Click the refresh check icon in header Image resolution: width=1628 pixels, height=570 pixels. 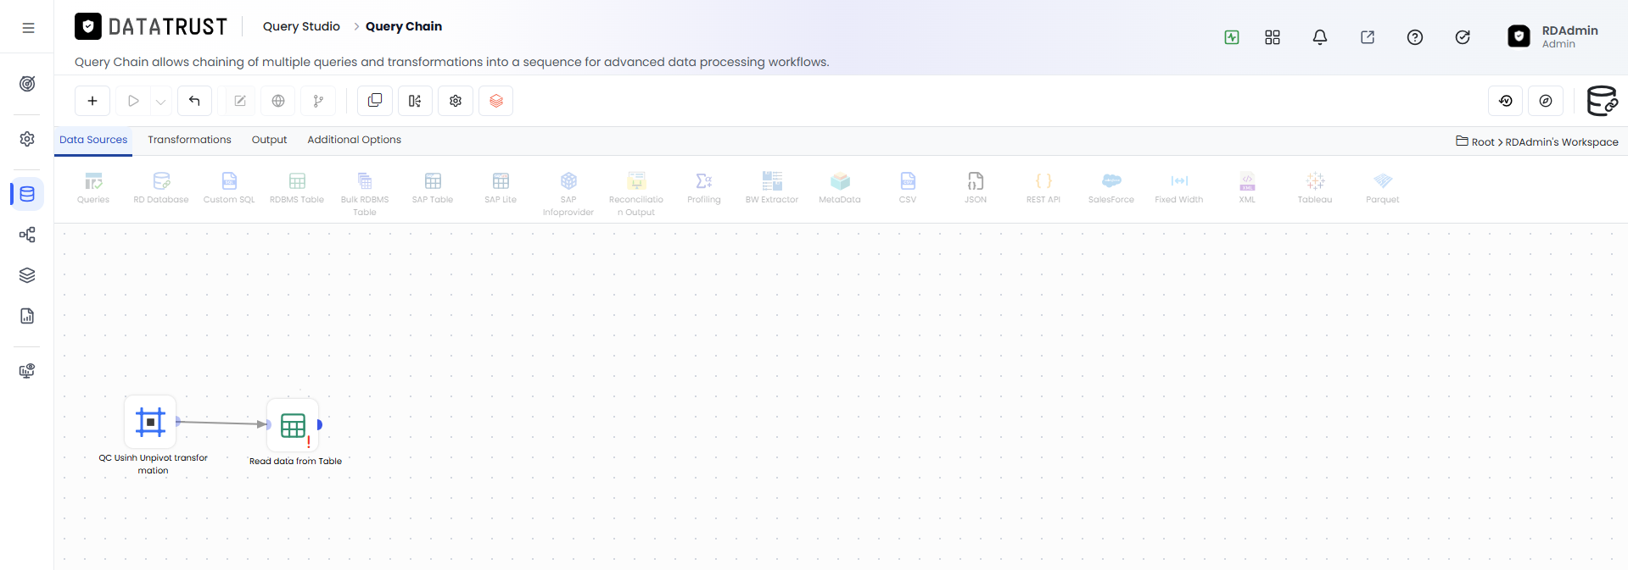[x=1463, y=37]
